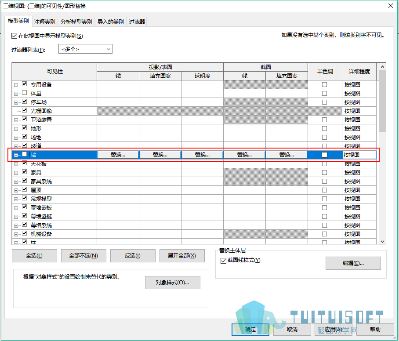Image resolution: width=399 pixels, height=341 pixels.
Task: Check the 墙 visibility checkbox
Action: [x=25, y=154]
